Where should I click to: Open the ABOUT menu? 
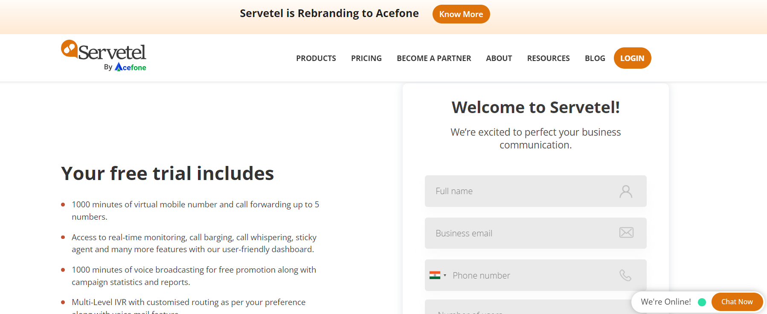499,58
